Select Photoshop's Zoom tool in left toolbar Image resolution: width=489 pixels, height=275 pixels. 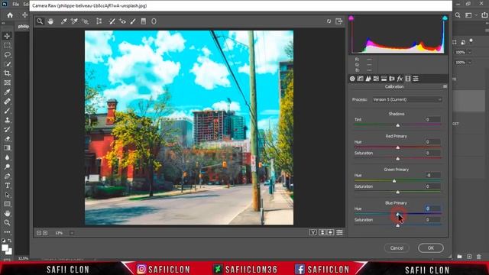pyautogui.click(x=7, y=222)
